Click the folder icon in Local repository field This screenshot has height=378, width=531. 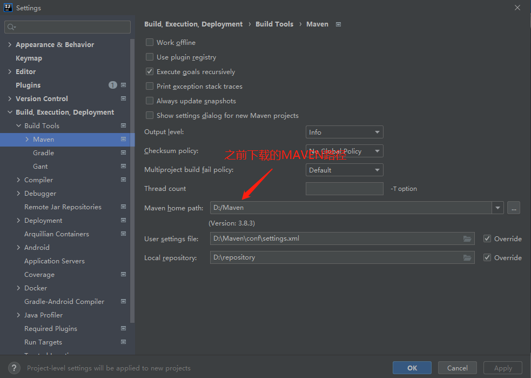pos(467,257)
